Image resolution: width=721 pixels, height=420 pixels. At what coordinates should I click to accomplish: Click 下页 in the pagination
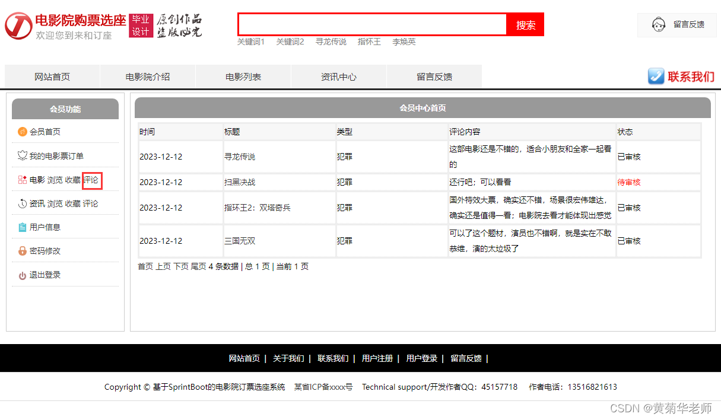[x=180, y=266]
